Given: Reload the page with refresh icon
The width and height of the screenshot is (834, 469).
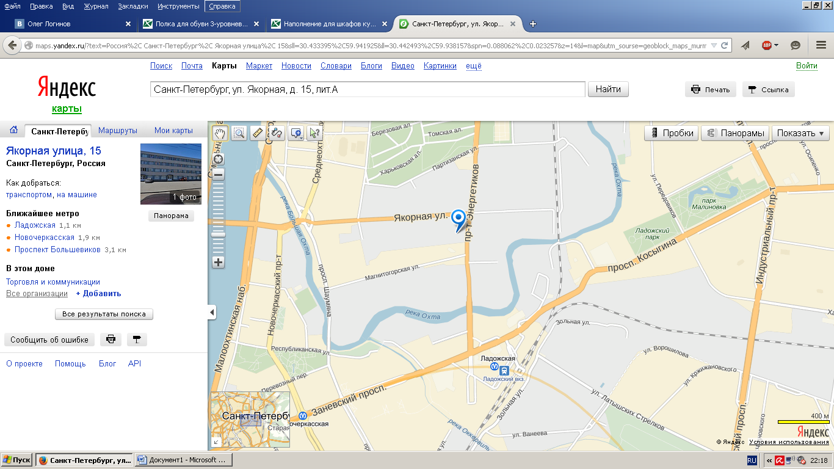Looking at the screenshot, I should [x=725, y=46].
